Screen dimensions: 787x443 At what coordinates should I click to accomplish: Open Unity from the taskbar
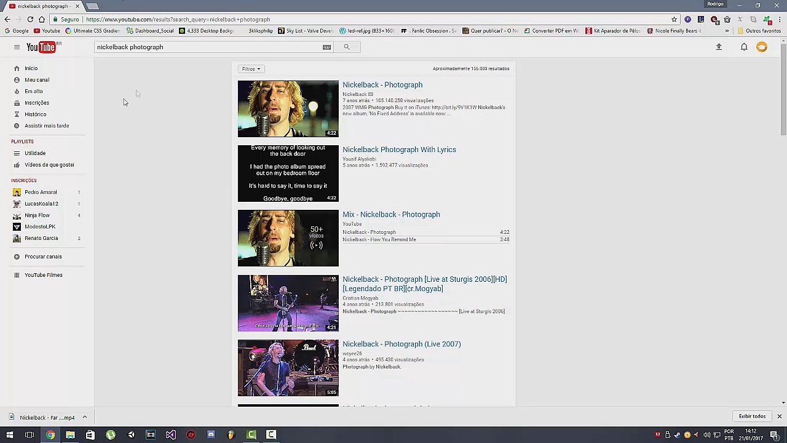131,435
